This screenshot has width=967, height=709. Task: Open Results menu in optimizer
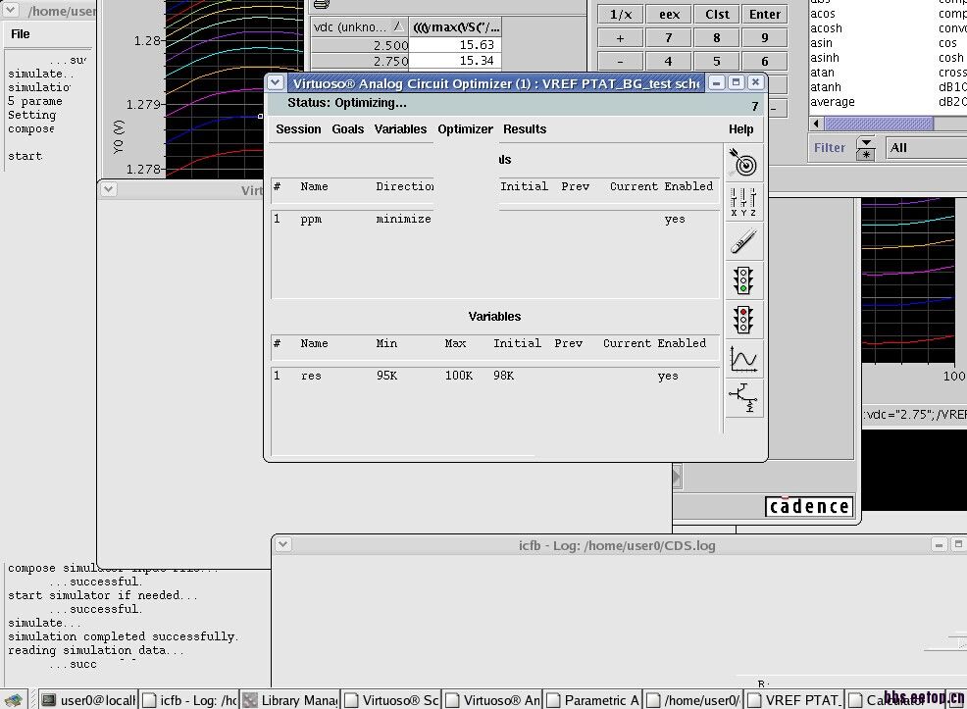coord(525,128)
